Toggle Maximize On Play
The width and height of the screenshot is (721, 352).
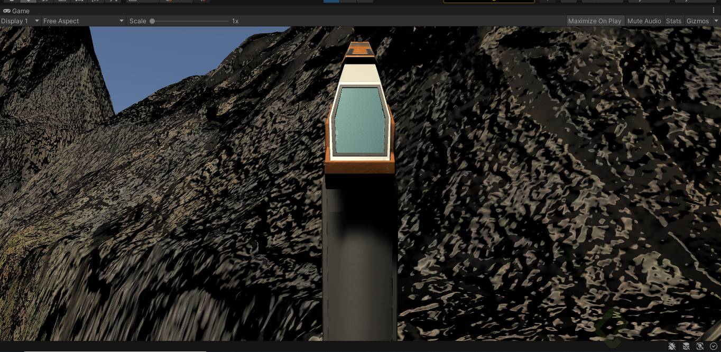click(x=595, y=21)
